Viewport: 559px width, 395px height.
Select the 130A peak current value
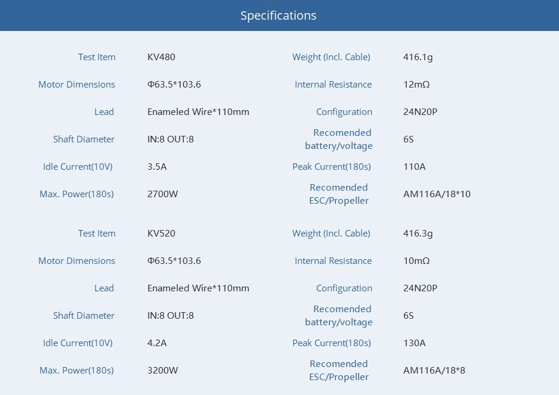point(414,343)
